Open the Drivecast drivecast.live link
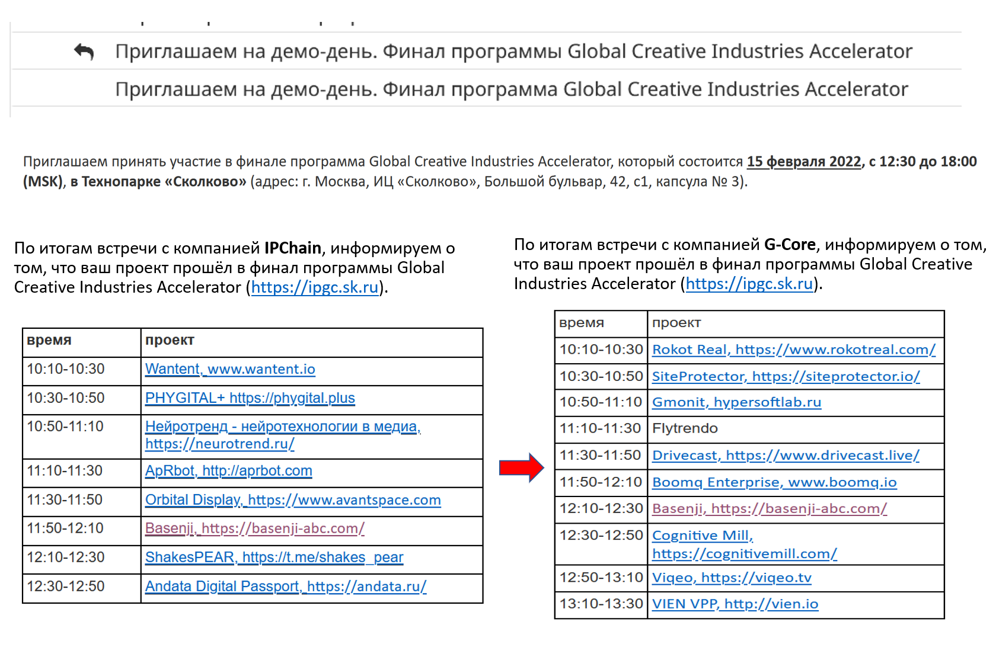The width and height of the screenshot is (996, 660). coord(786,456)
